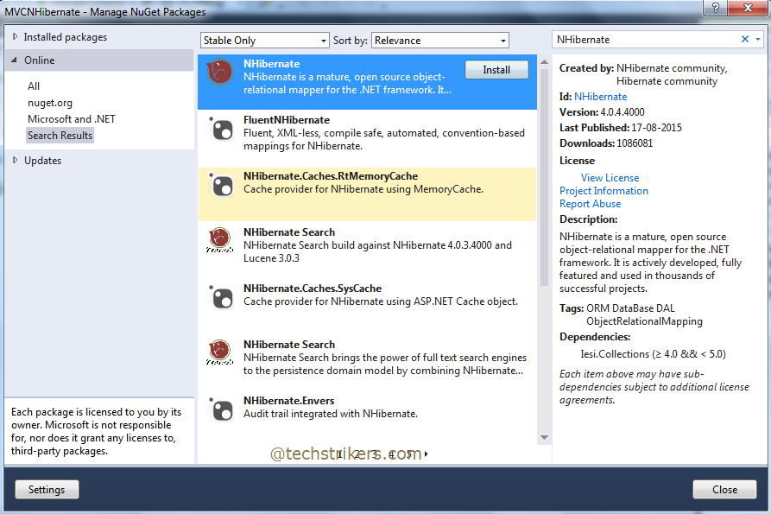Collapse the Online section
The height and width of the screenshot is (514, 771).
(15, 60)
